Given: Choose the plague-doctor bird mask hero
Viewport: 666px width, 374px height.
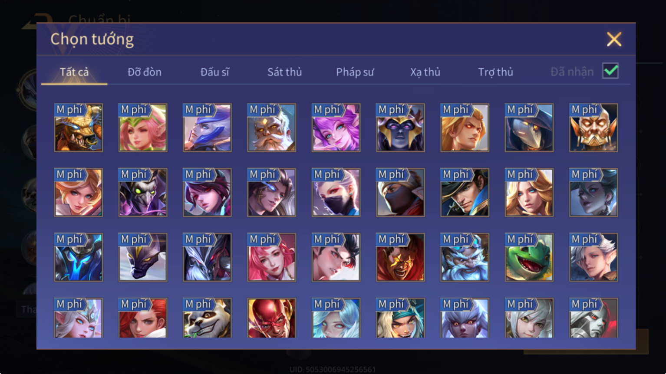Looking at the screenshot, I should click(x=529, y=128).
